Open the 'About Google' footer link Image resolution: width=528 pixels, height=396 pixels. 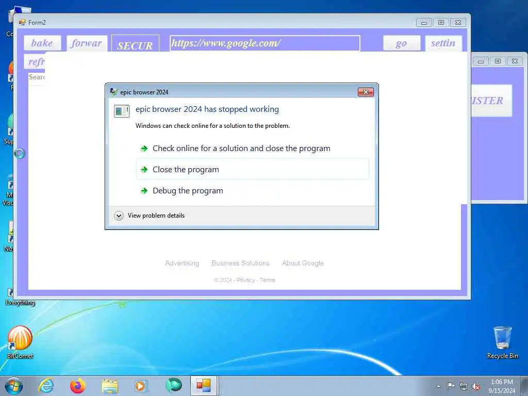click(x=303, y=263)
